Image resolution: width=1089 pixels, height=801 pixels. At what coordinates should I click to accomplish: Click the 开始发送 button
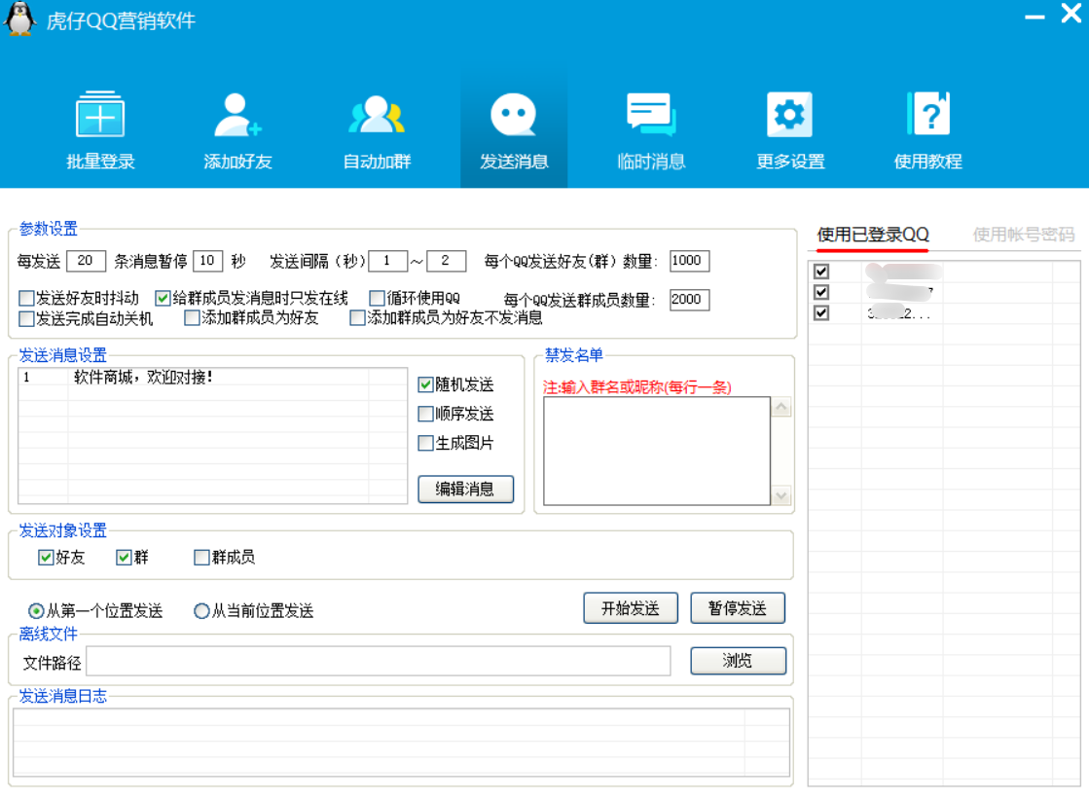[x=631, y=608]
